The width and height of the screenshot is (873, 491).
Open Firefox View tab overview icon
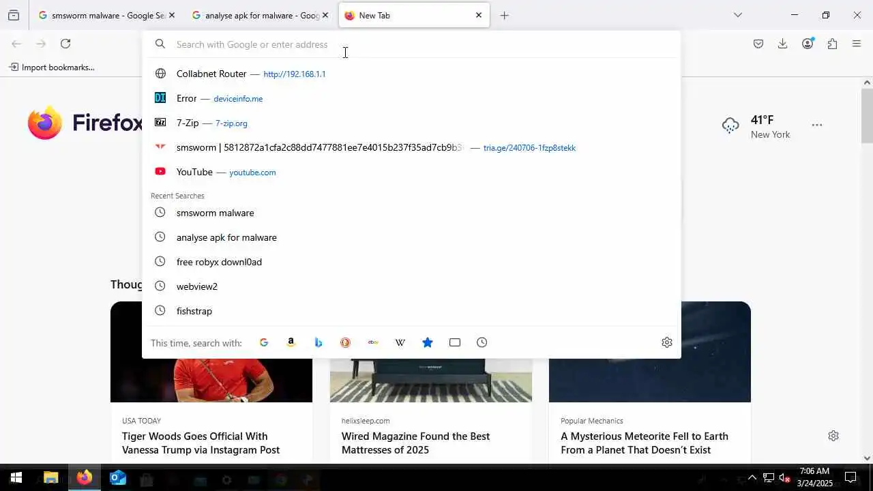[14, 15]
